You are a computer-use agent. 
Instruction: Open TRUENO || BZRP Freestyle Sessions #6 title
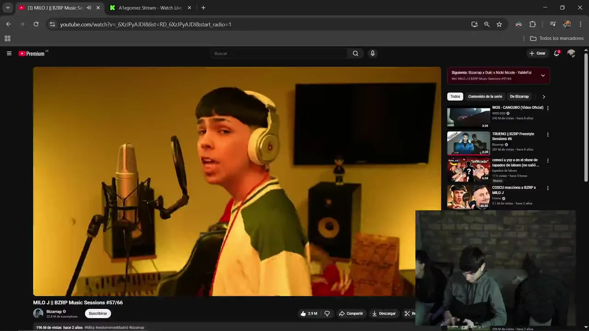(x=513, y=137)
